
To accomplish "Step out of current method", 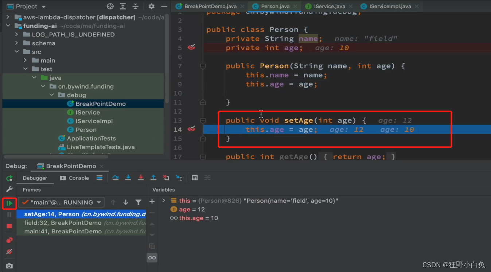I will [153, 178].
